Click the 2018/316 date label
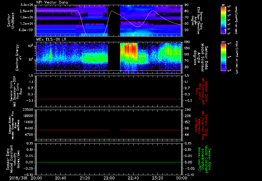The height and width of the screenshot is (181, 262). [18, 178]
